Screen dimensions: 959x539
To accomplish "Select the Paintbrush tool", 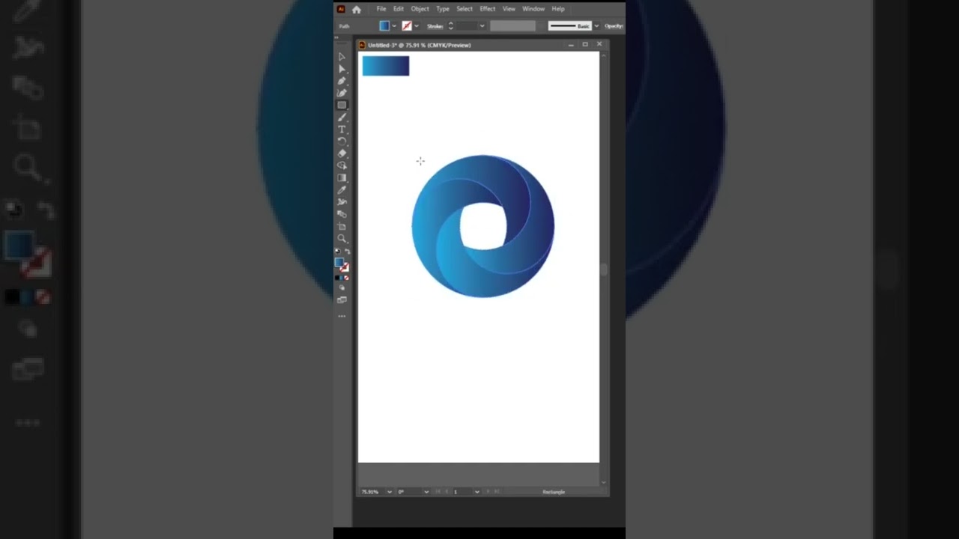I will coord(342,118).
